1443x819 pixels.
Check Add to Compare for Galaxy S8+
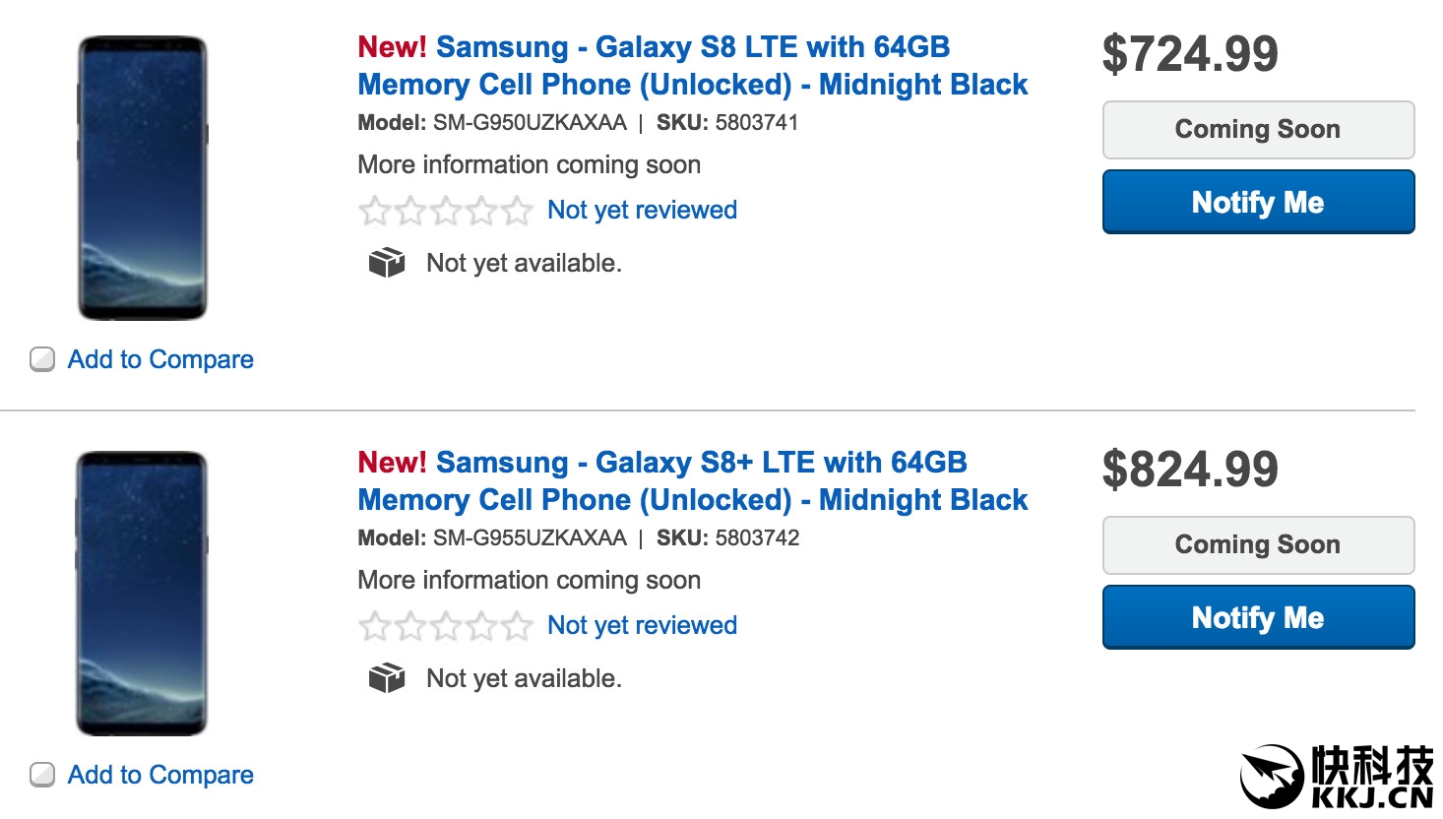tap(42, 775)
